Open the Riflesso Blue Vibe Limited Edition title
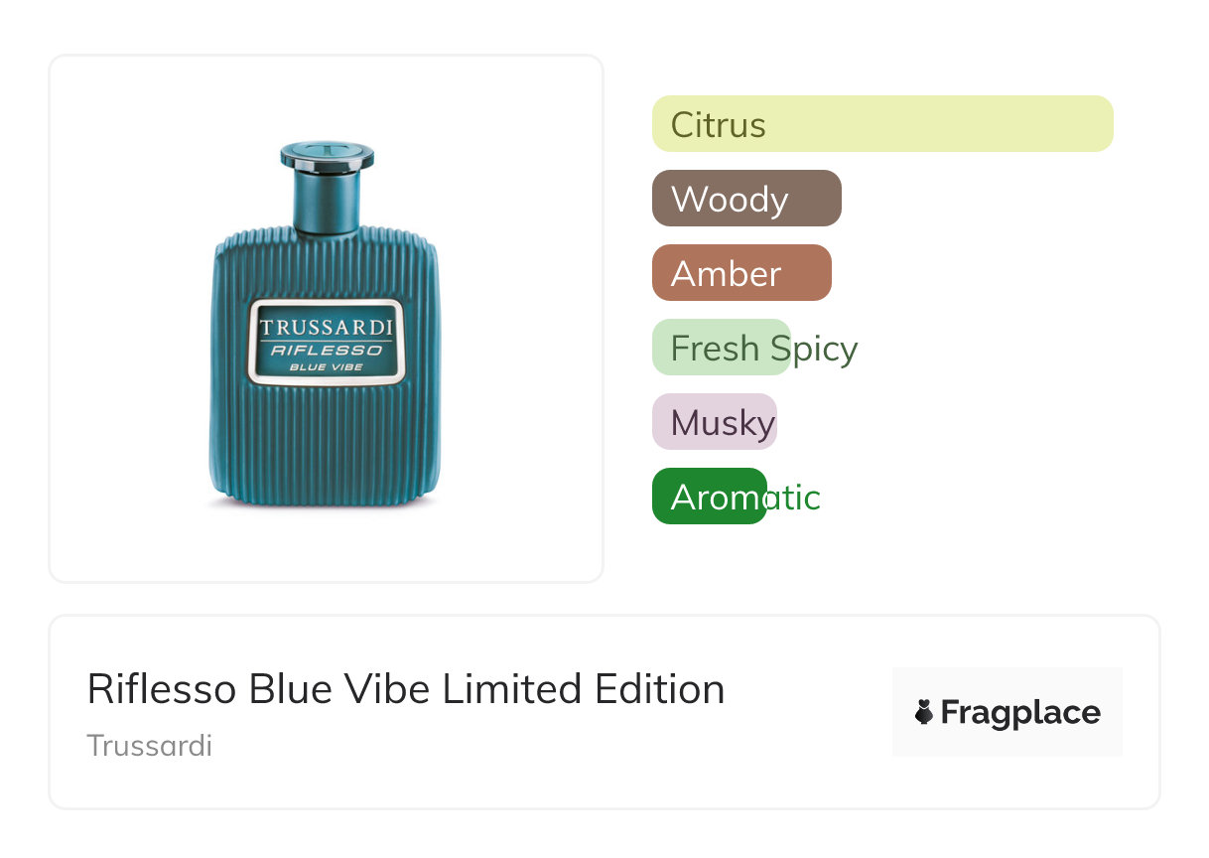Screen dimensions: 1209x858 [x=405, y=689]
